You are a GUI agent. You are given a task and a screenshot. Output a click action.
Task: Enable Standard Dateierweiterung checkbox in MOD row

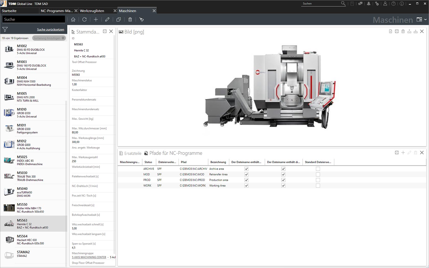coord(318,175)
